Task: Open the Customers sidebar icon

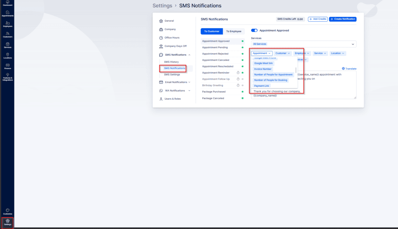Action: coord(7,35)
